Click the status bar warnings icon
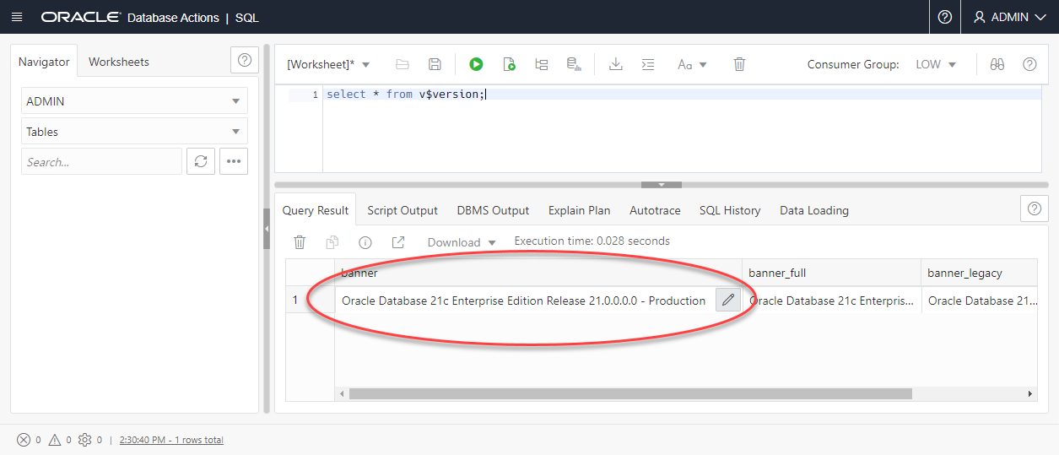 (x=55, y=440)
